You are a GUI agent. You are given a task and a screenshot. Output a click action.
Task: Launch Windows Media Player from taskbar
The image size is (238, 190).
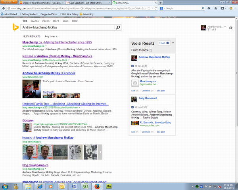point(51,186)
